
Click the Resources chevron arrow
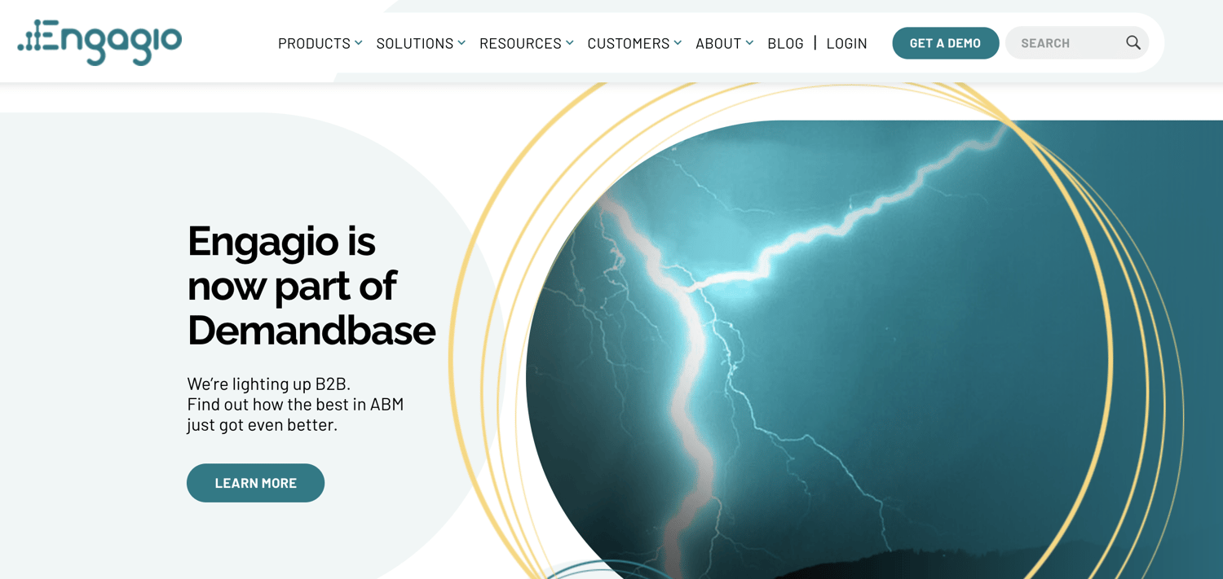pos(570,43)
